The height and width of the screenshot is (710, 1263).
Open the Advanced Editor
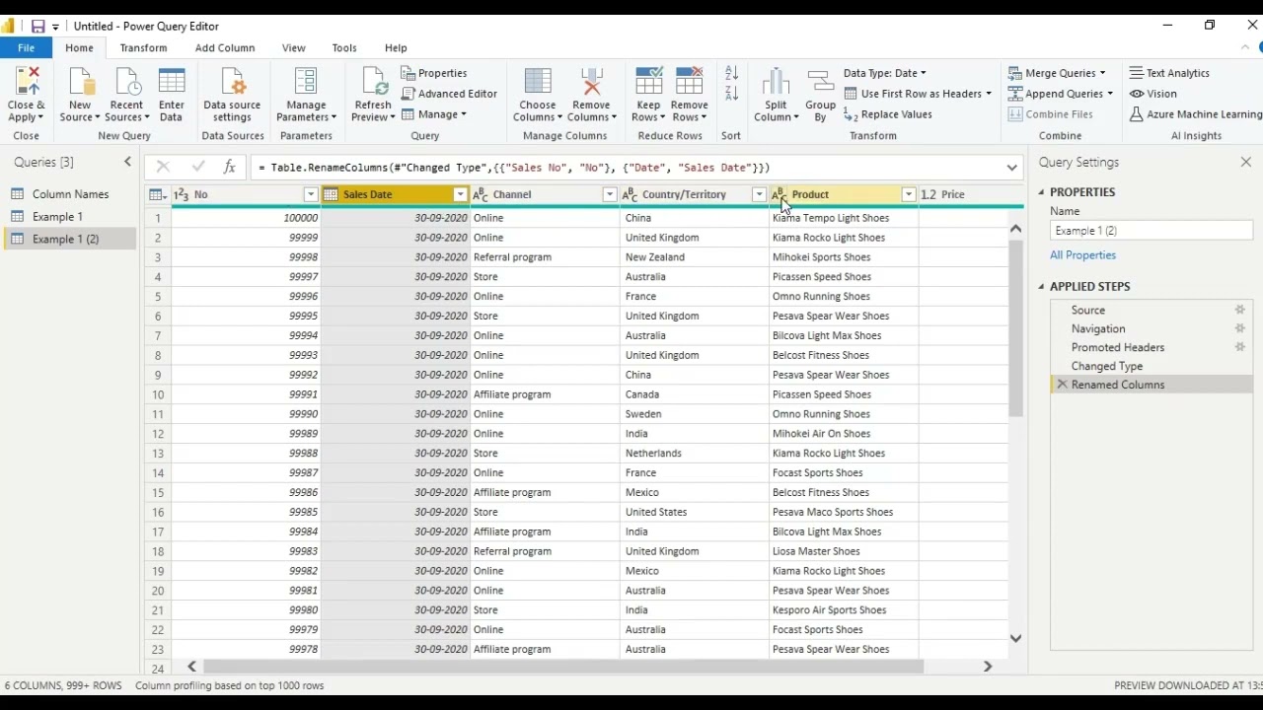[450, 94]
